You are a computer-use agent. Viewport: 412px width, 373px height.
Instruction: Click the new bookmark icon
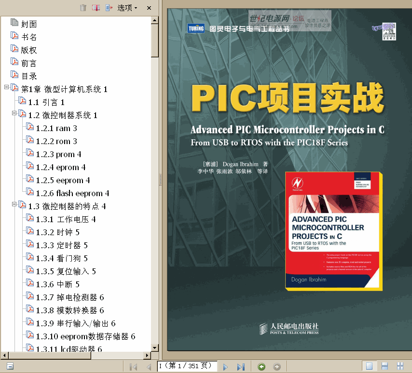(x=96, y=8)
